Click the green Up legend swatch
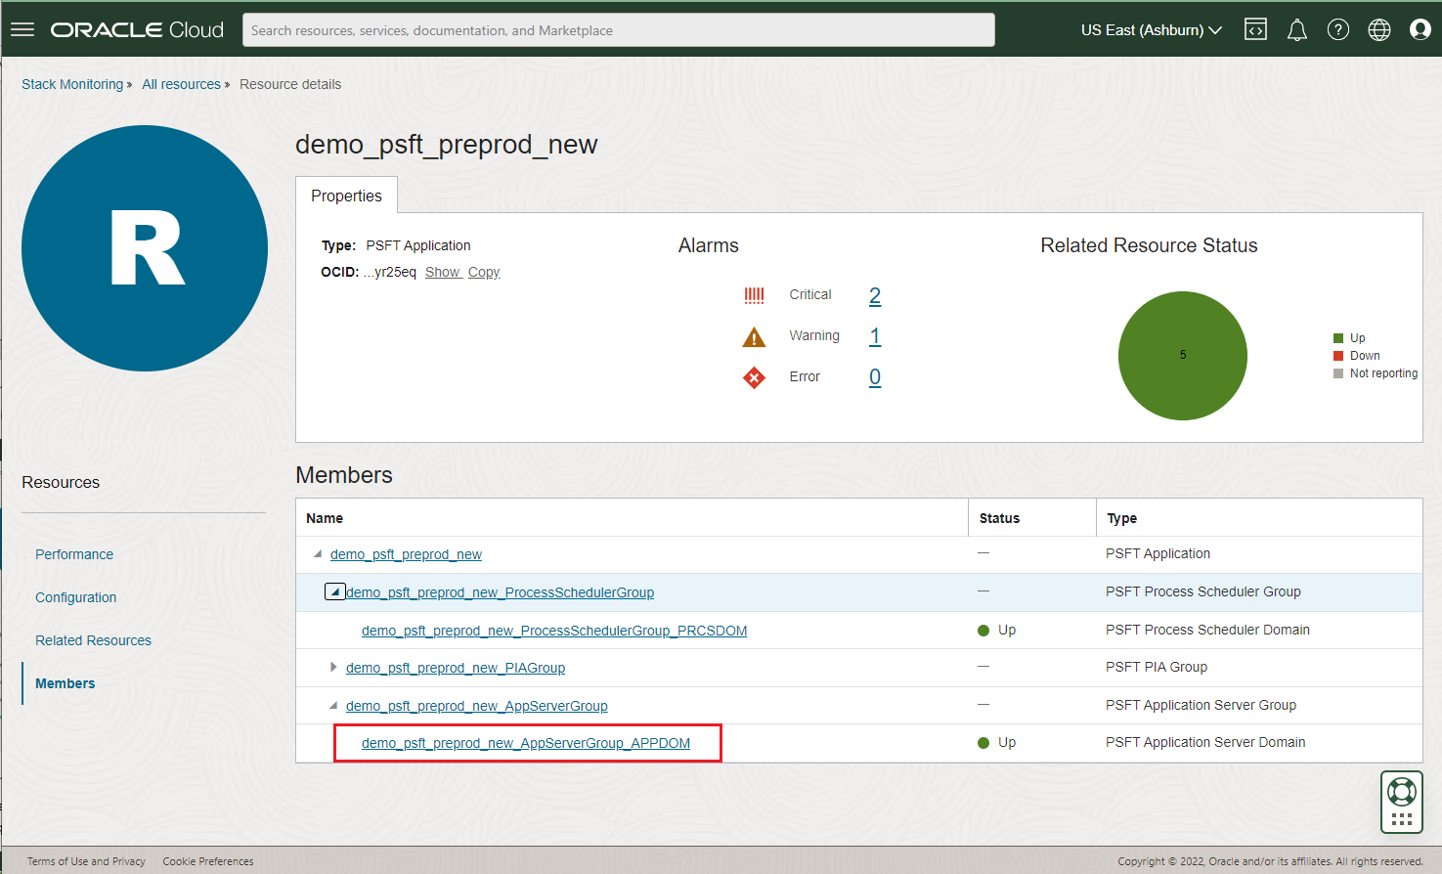Viewport: 1442px width, 874px height. pos(1339,337)
